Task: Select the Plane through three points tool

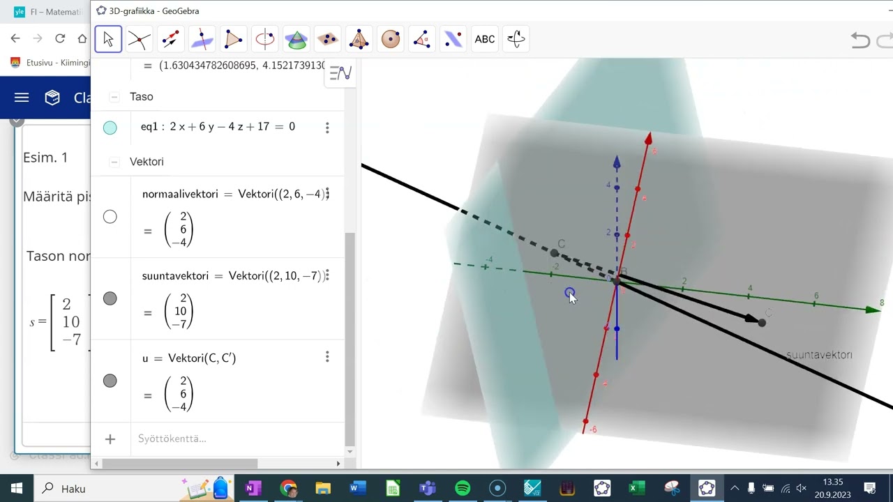Action: [x=328, y=39]
